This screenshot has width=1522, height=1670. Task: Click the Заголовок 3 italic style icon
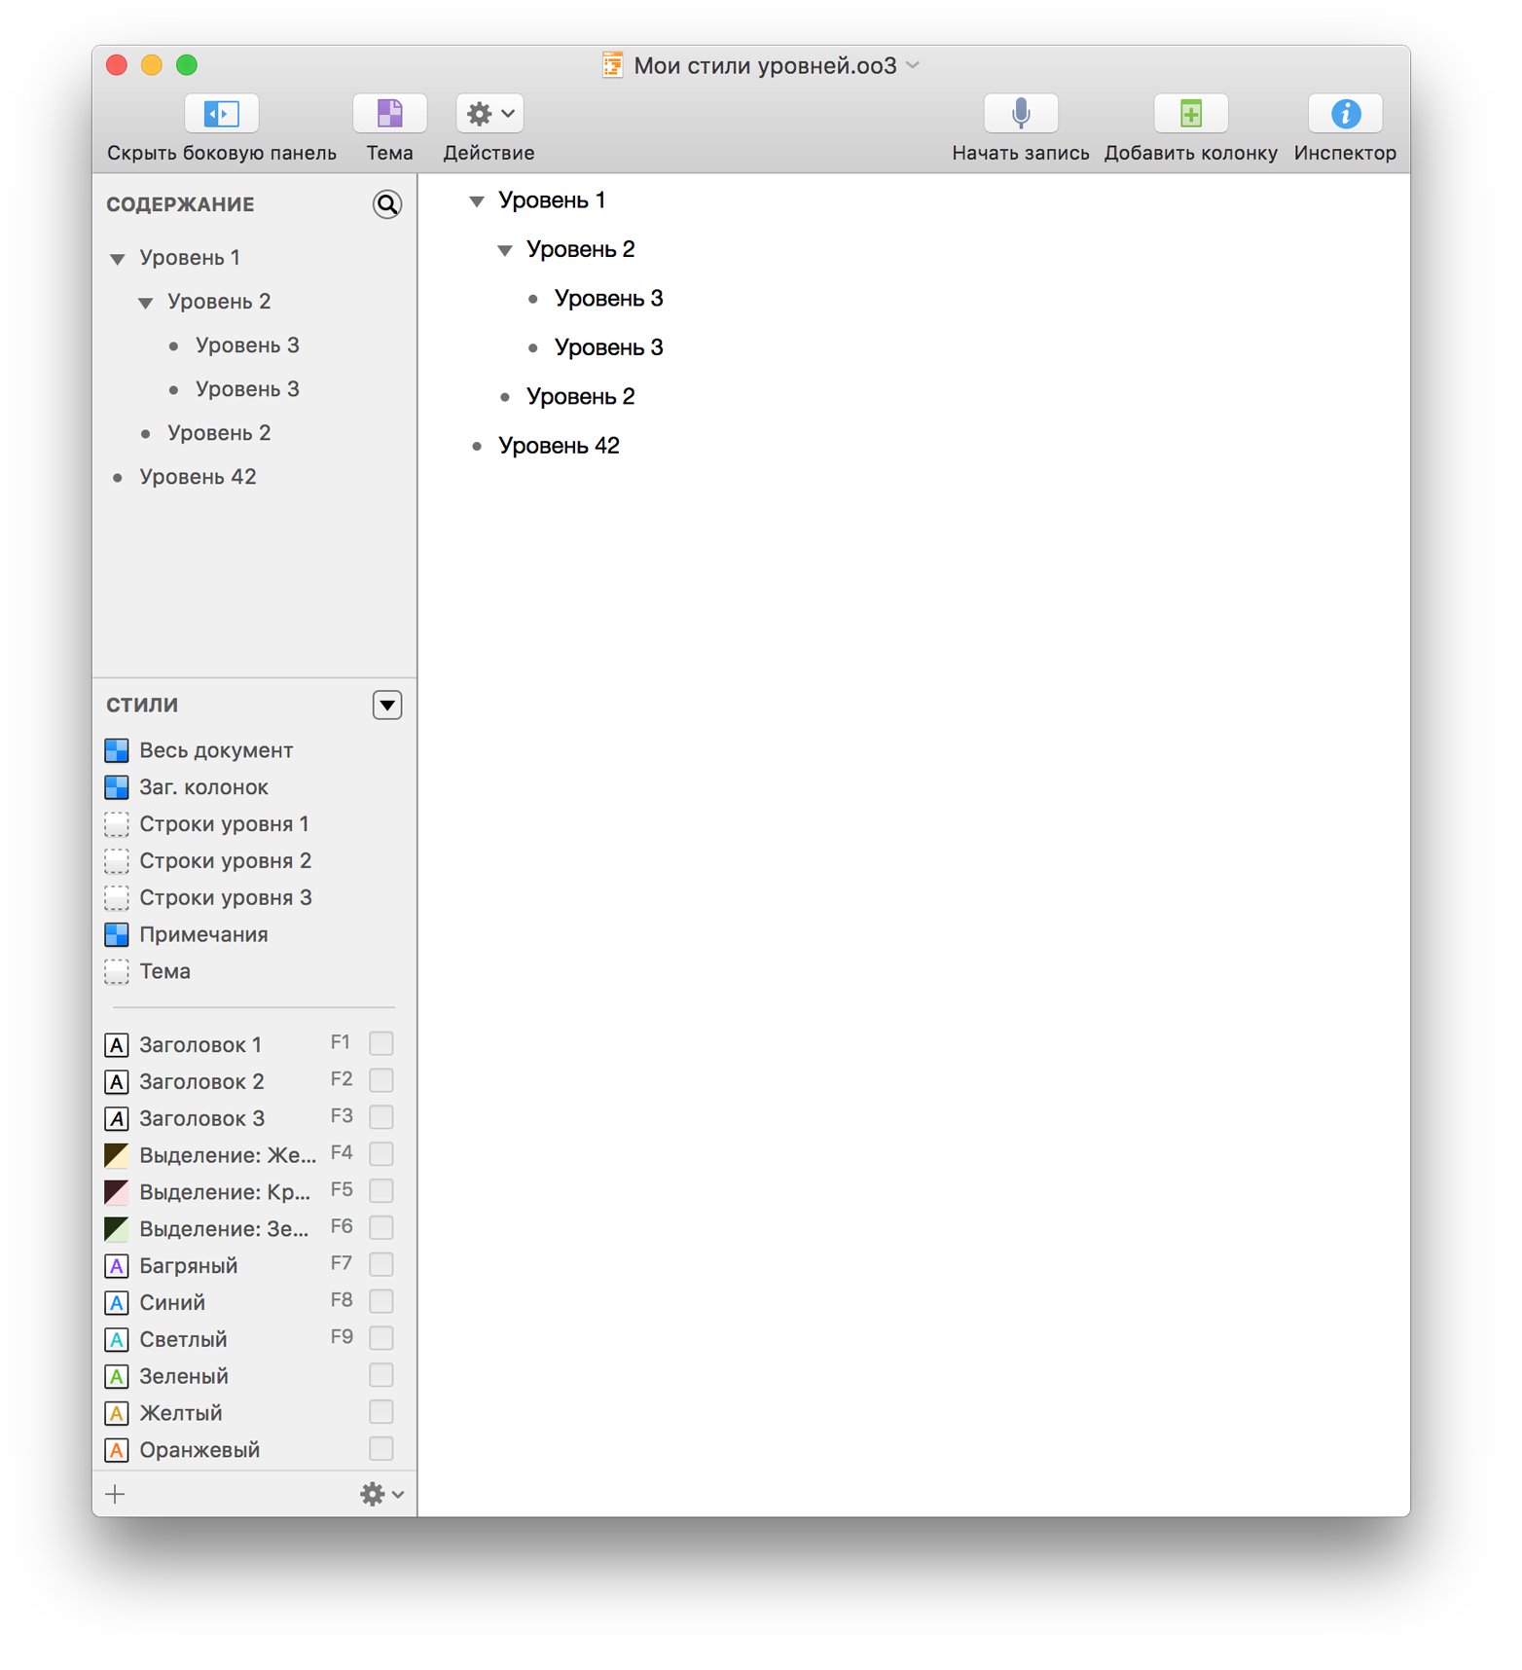point(117,1119)
